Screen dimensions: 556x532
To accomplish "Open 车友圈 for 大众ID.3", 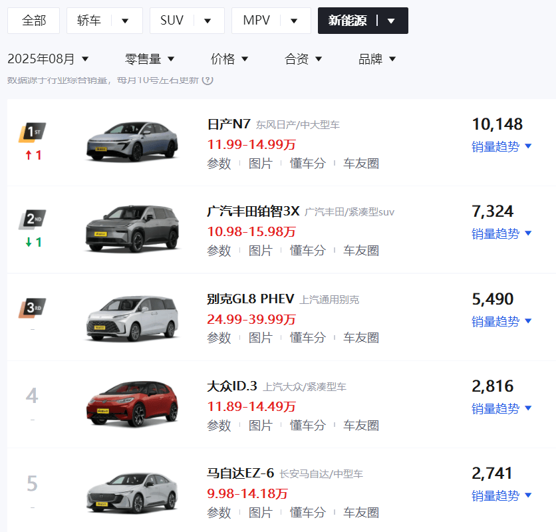I will [360, 425].
